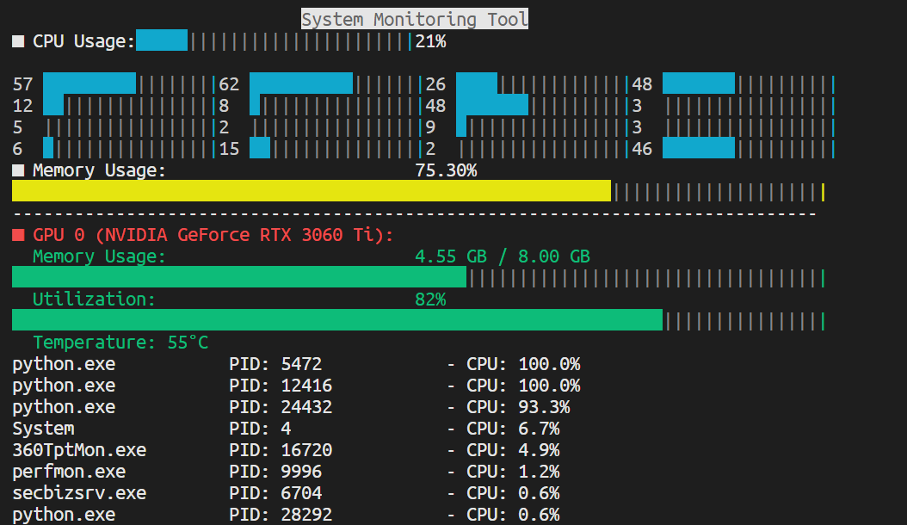Select the System Monitoring Tool title
Screen dimensions: 907x525
414,19
